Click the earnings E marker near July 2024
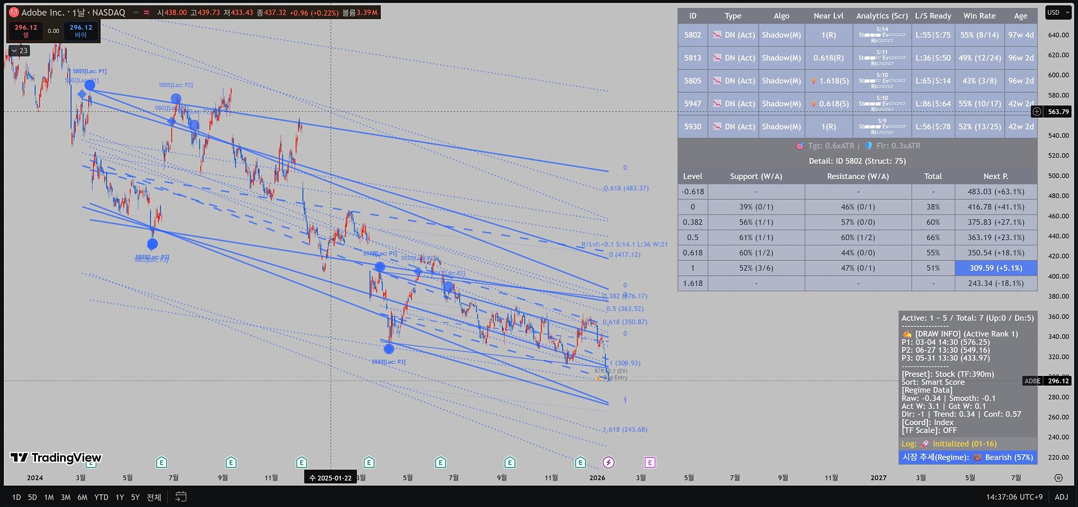The image size is (1078, 507). pos(162,463)
